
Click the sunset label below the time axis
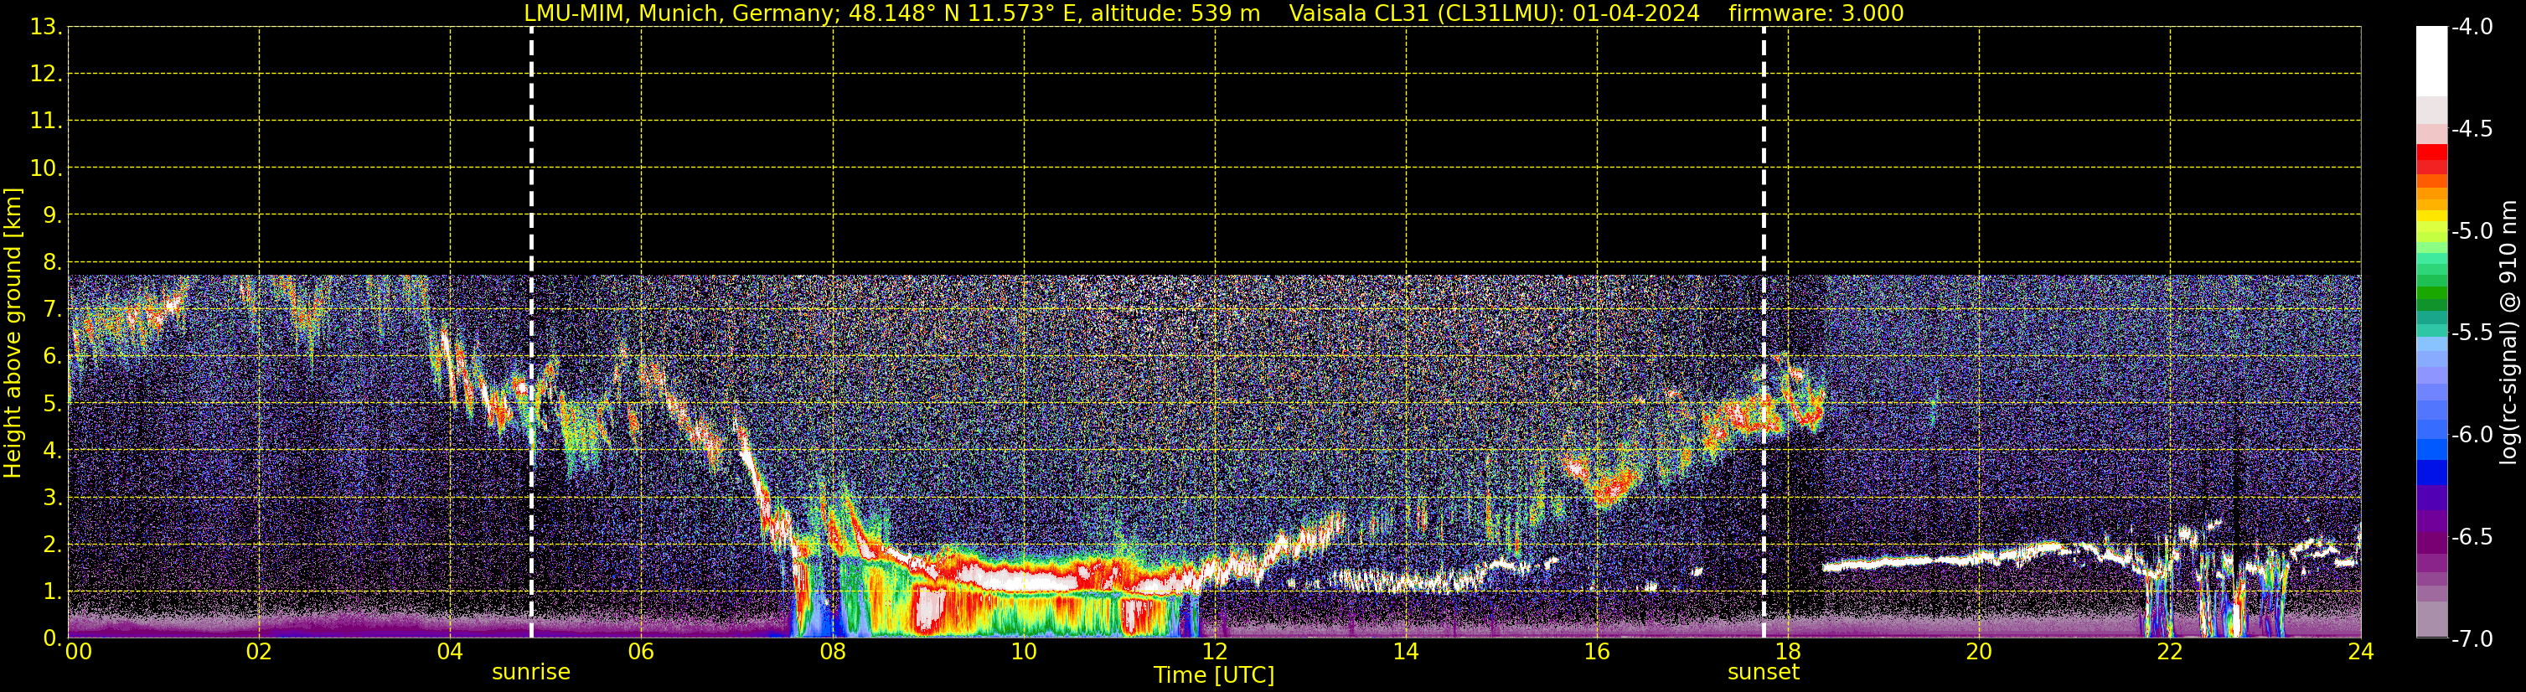tap(1763, 673)
